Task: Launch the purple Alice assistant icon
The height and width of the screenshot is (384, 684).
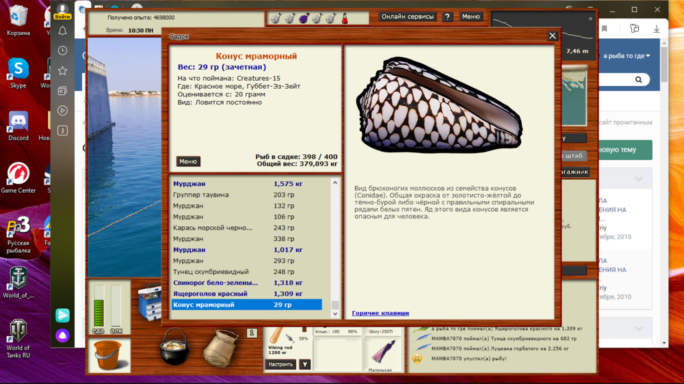Action: tap(62, 335)
